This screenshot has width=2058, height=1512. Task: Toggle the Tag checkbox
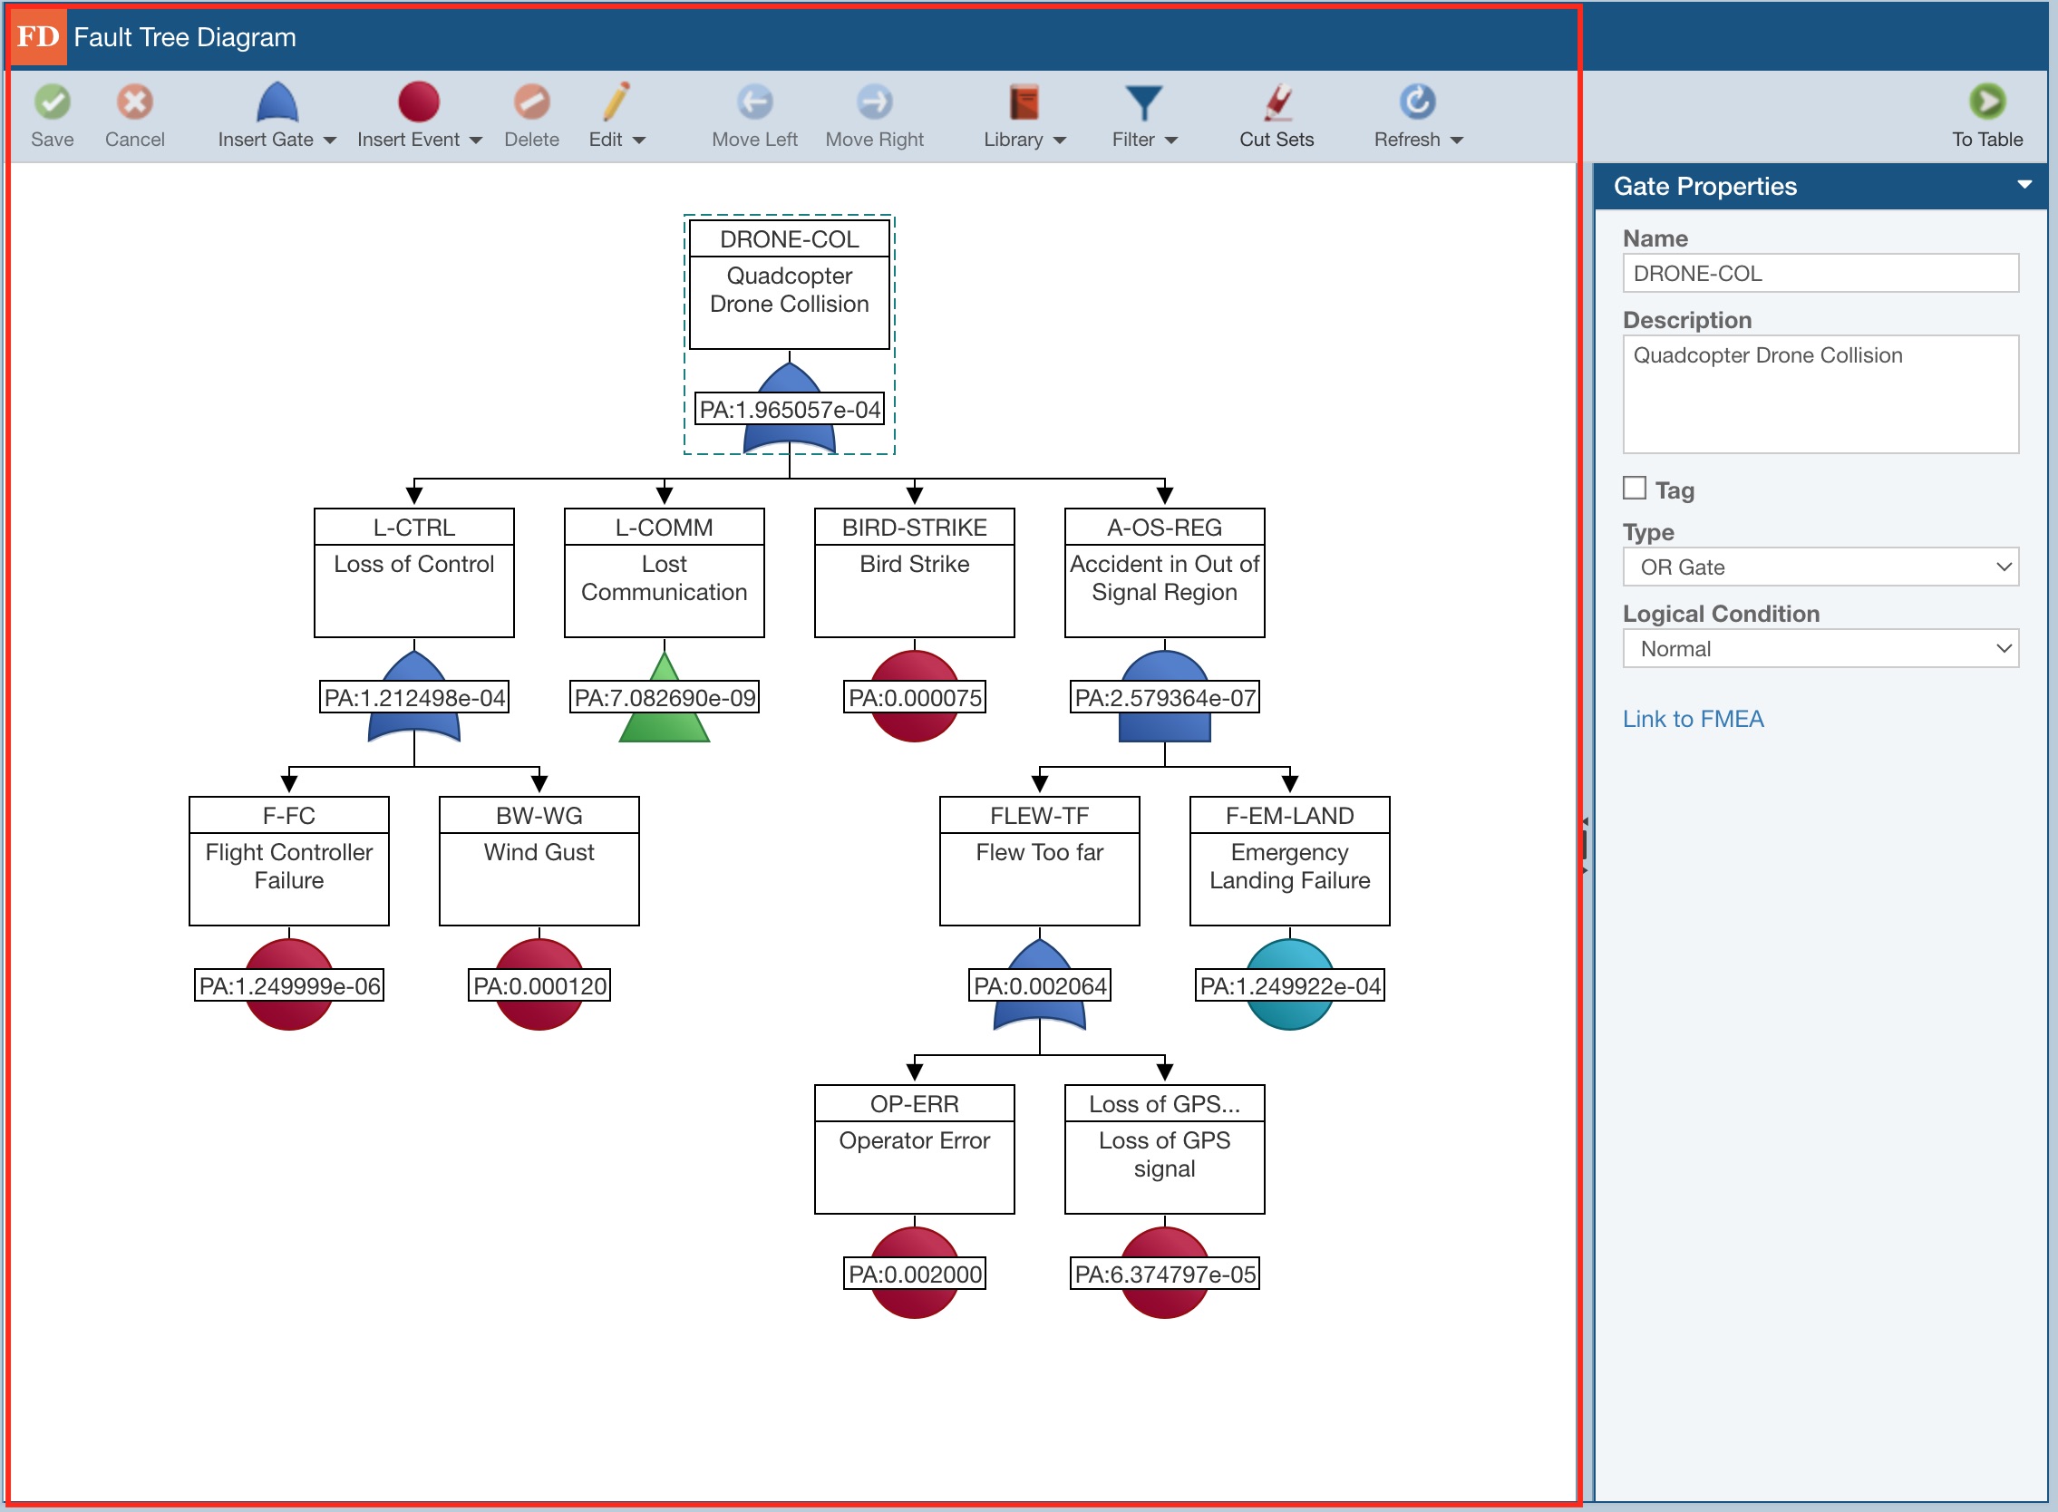(1634, 489)
